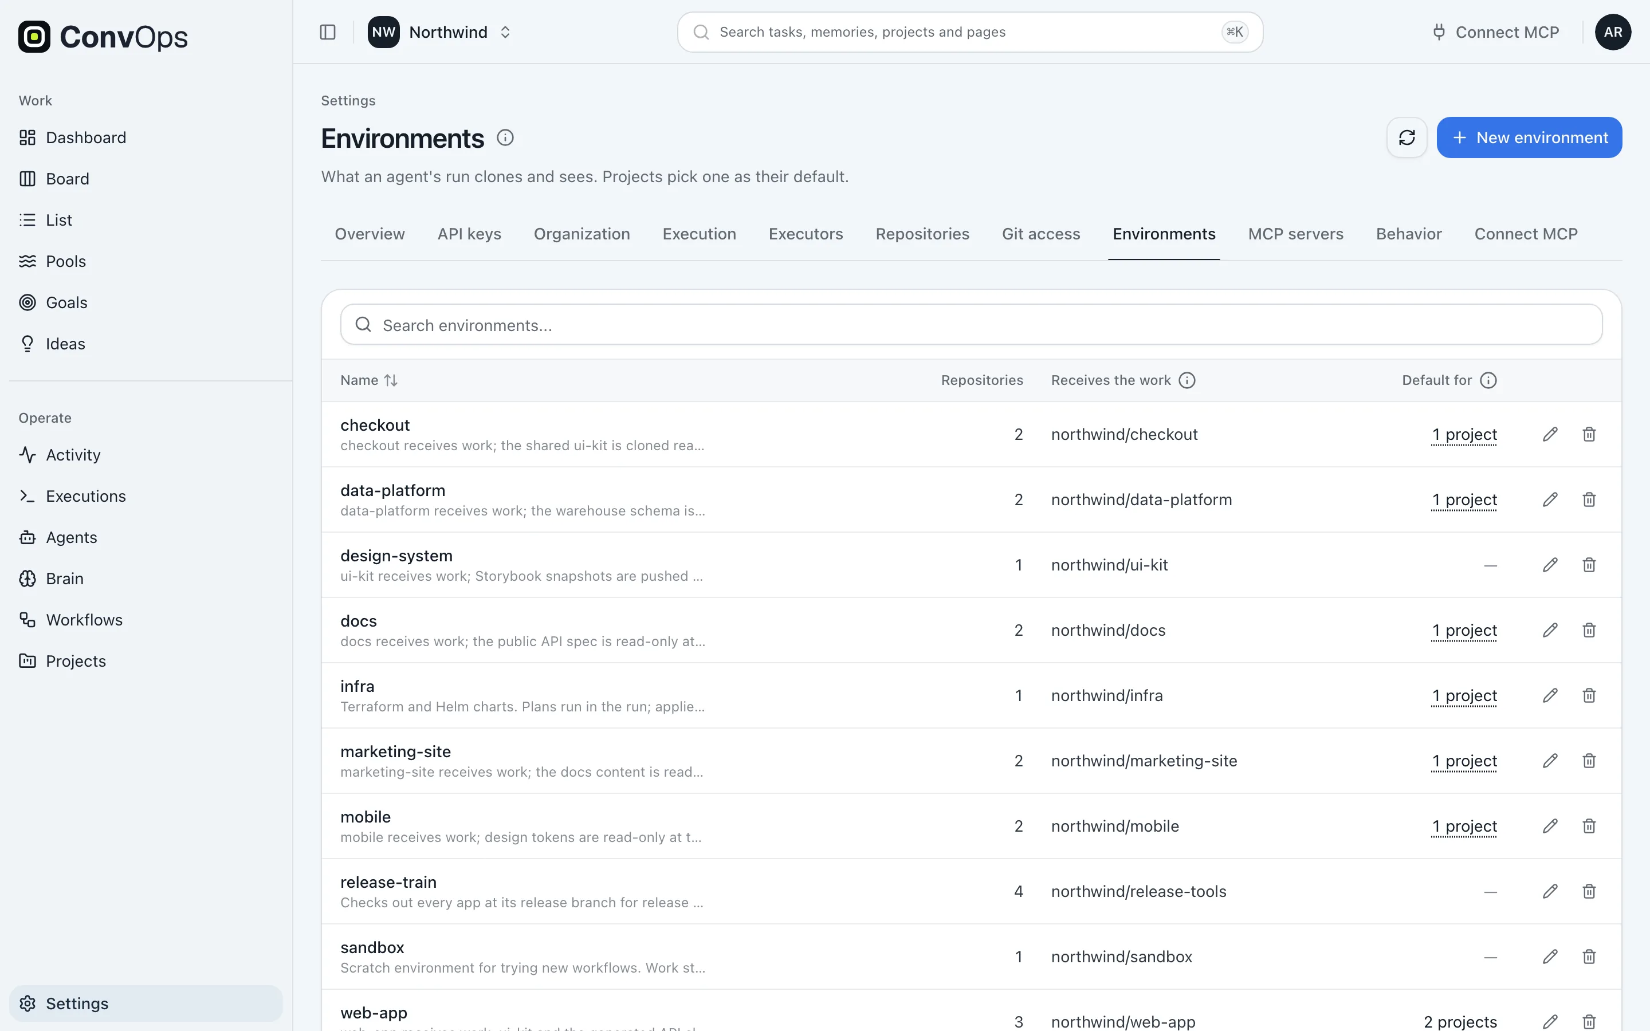
Task: Edit the design-system environment
Action: point(1550,565)
